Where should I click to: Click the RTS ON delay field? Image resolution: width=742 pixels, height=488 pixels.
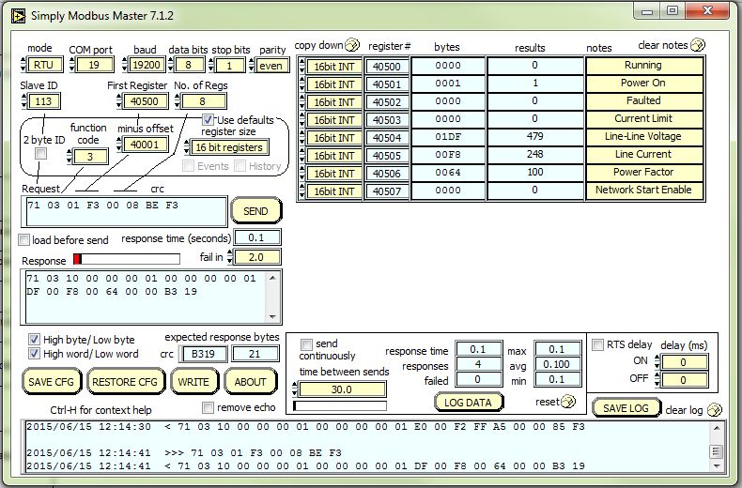[684, 362]
